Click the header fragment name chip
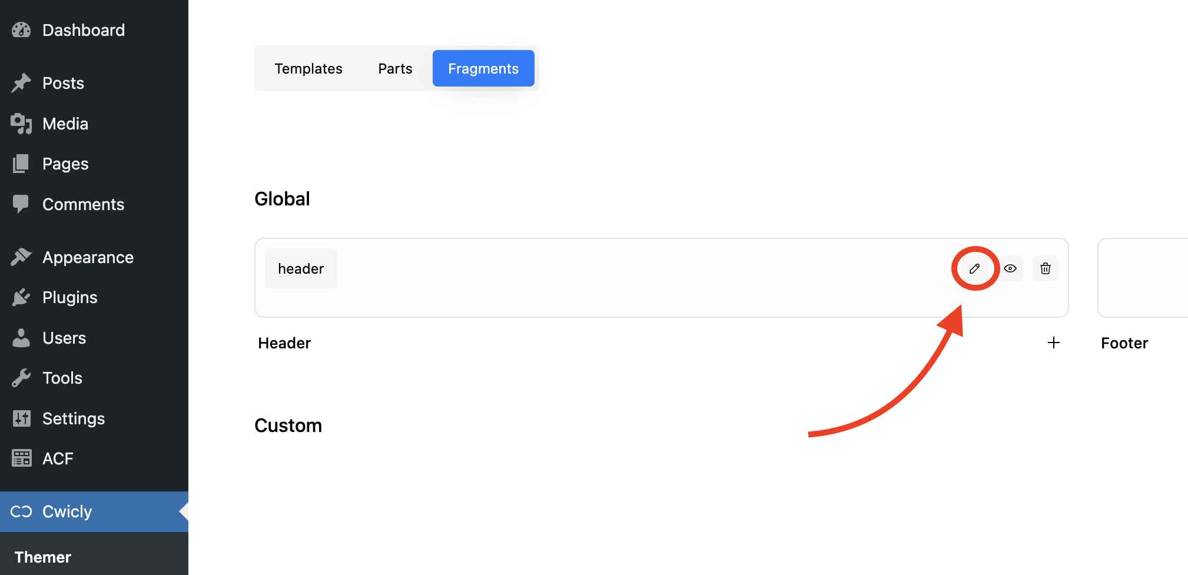The width and height of the screenshot is (1188, 575). [301, 268]
